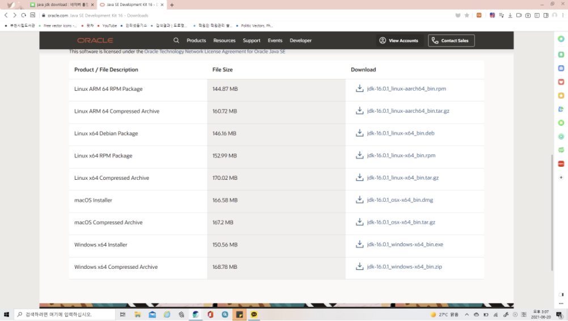Open the music playlist toolbar icon
This screenshot has width=568, height=321.
click(501, 15)
